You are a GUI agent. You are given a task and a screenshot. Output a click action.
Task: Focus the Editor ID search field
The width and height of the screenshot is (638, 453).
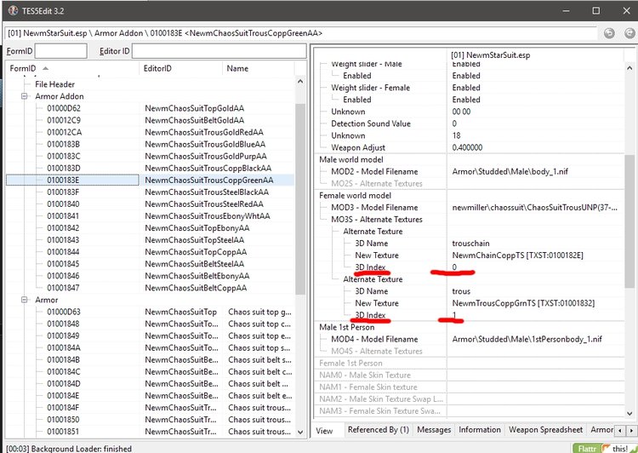pyautogui.click(x=219, y=51)
